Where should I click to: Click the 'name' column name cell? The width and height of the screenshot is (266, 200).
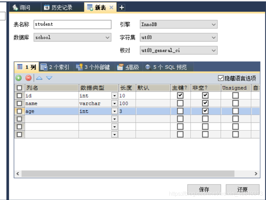(x=52, y=103)
